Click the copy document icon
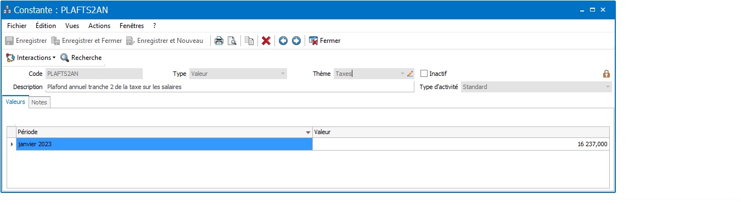Screen dimensions: 741x205 coord(249,41)
